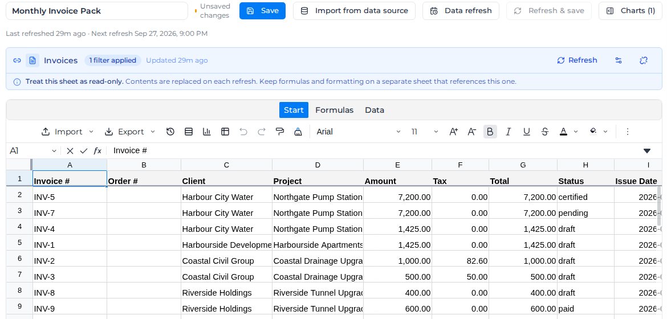Viewport: 667px width, 319px height.
Task: Click the 1 filter applied badge
Action: (x=113, y=60)
